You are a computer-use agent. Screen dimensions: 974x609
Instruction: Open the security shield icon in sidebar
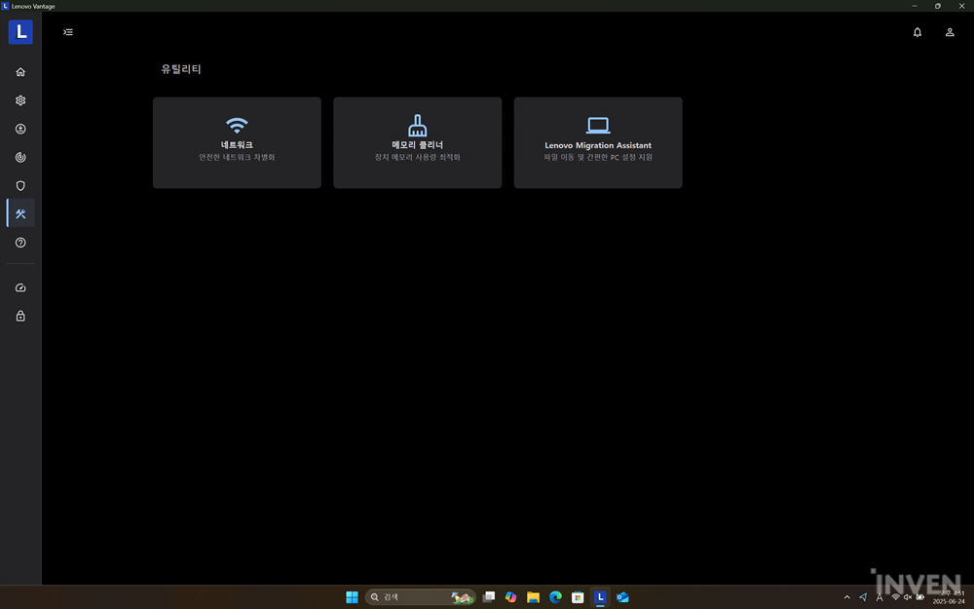[x=20, y=186]
